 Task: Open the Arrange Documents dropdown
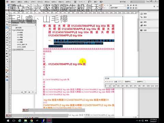(101, 2)
